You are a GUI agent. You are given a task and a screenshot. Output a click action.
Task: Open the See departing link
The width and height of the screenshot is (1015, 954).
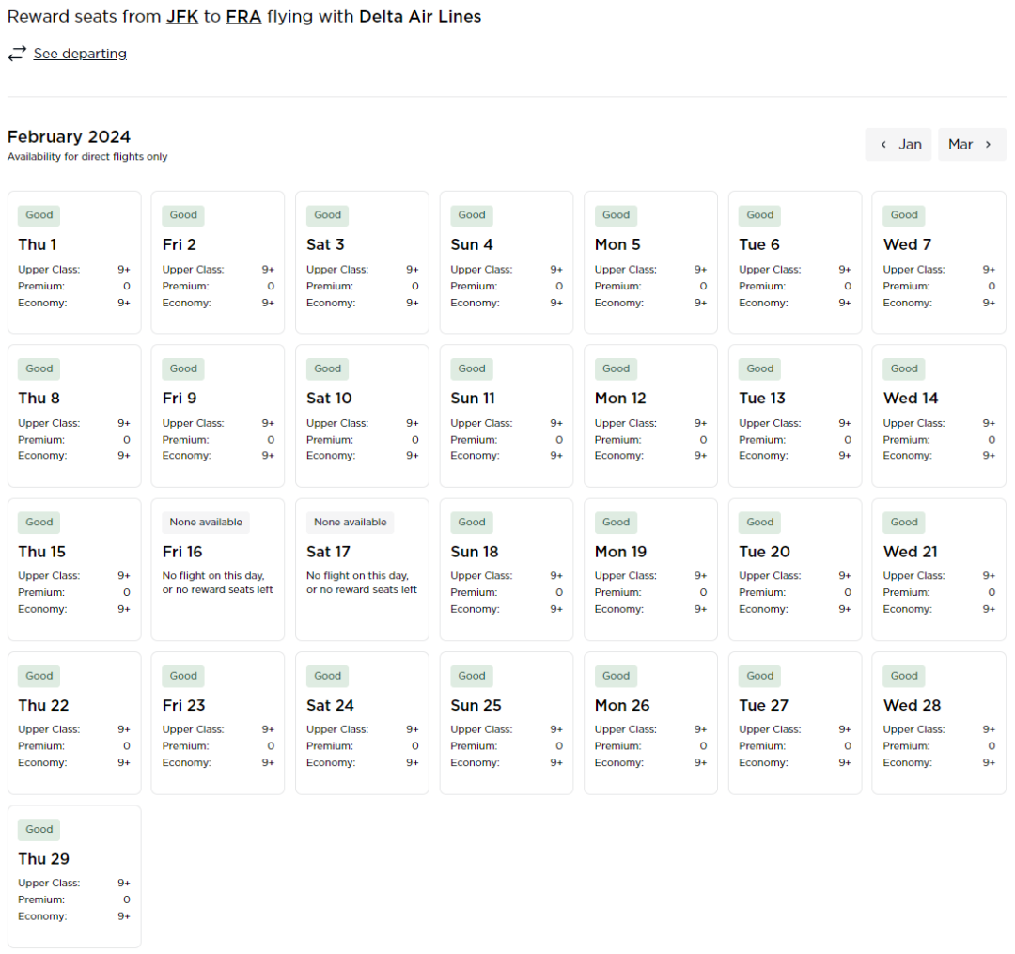coord(80,54)
